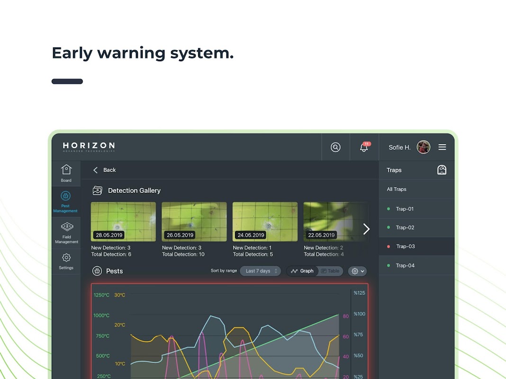This screenshot has height=379, width=506.
Task: Select Trap-04 in traps list
Action: pyautogui.click(x=416, y=265)
